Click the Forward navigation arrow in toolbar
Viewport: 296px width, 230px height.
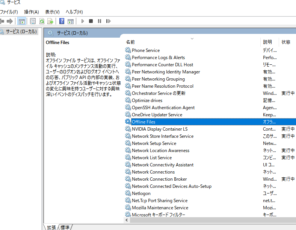pos(10,21)
